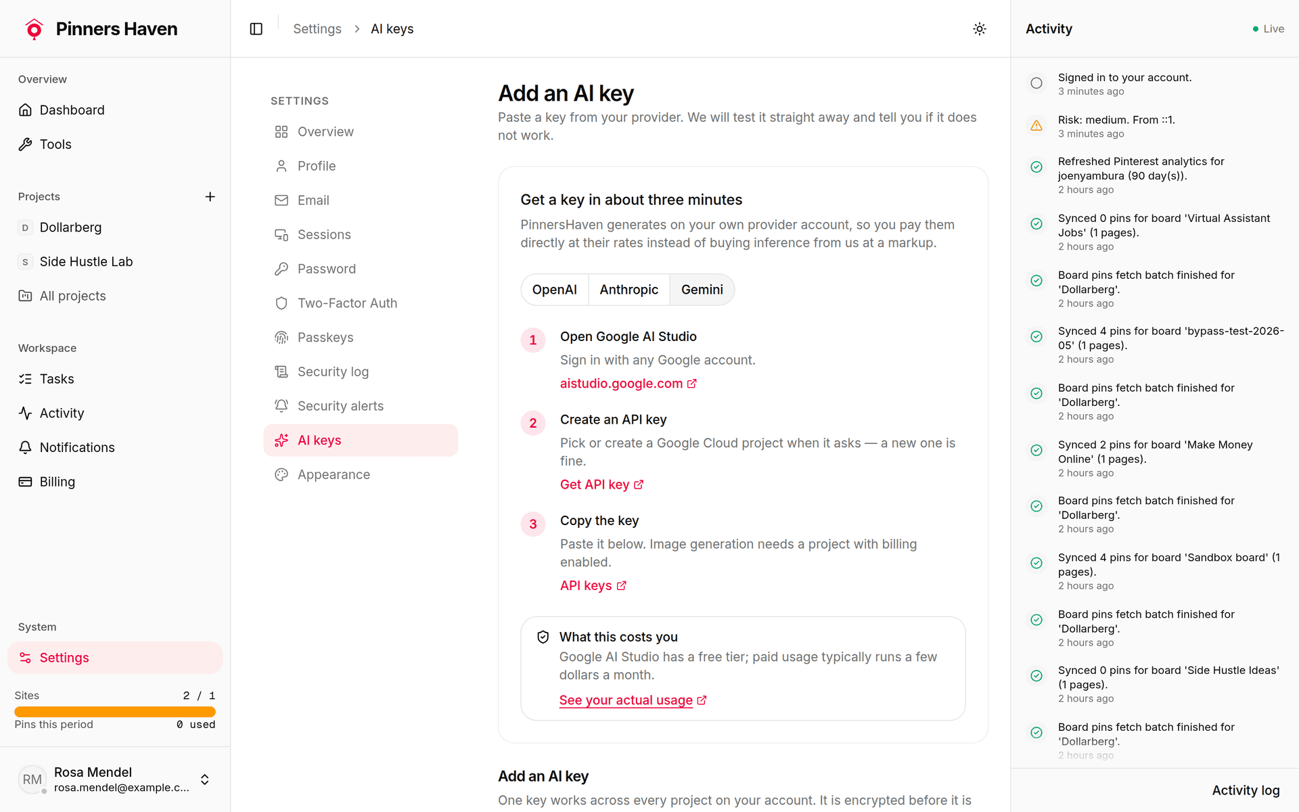Open Billing in the sidebar
The height and width of the screenshot is (812, 1299).
point(115,482)
